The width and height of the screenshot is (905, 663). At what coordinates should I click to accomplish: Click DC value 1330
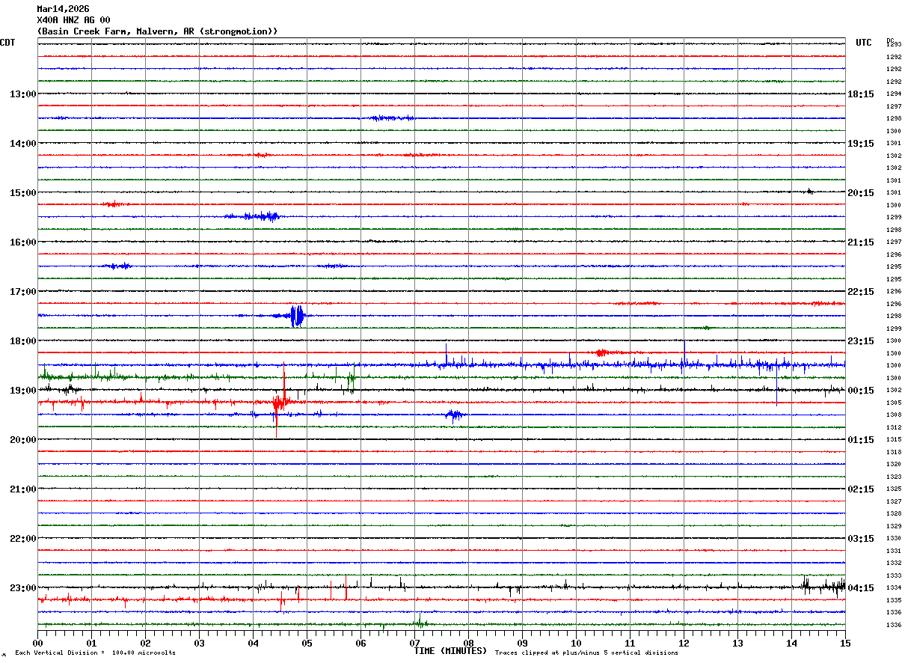[x=894, y=539]
